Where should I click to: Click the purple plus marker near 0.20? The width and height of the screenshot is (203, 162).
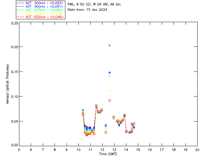(109, 45)
